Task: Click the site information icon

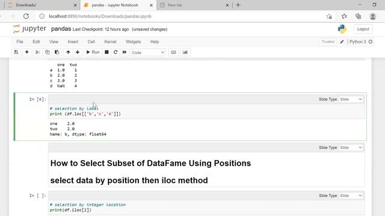Action: pyautogui.click(x=42, y=16)
